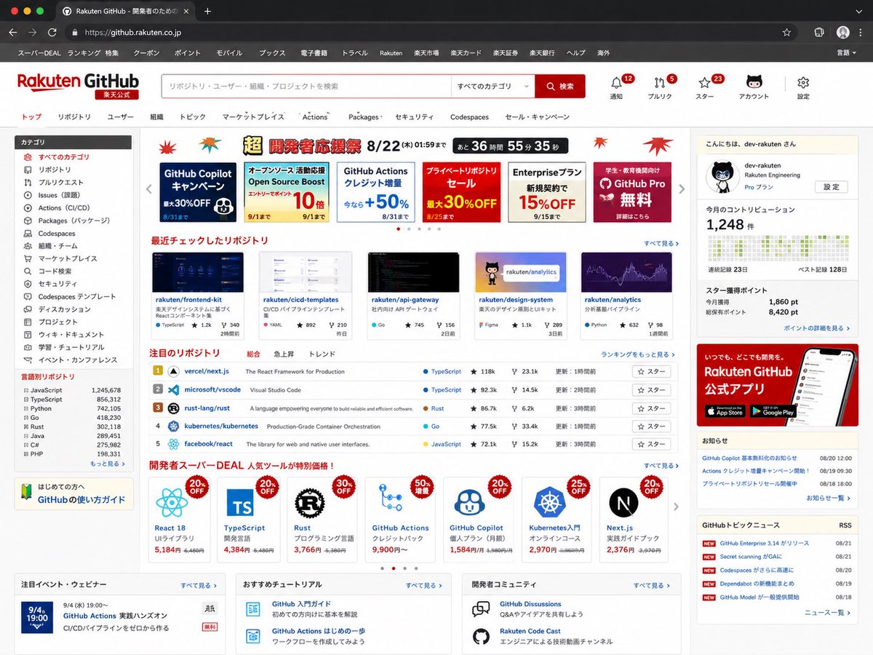The image size is (873, 655).
Task: Click the contribution heatmap grid
Action: click(x=778, y=250)
